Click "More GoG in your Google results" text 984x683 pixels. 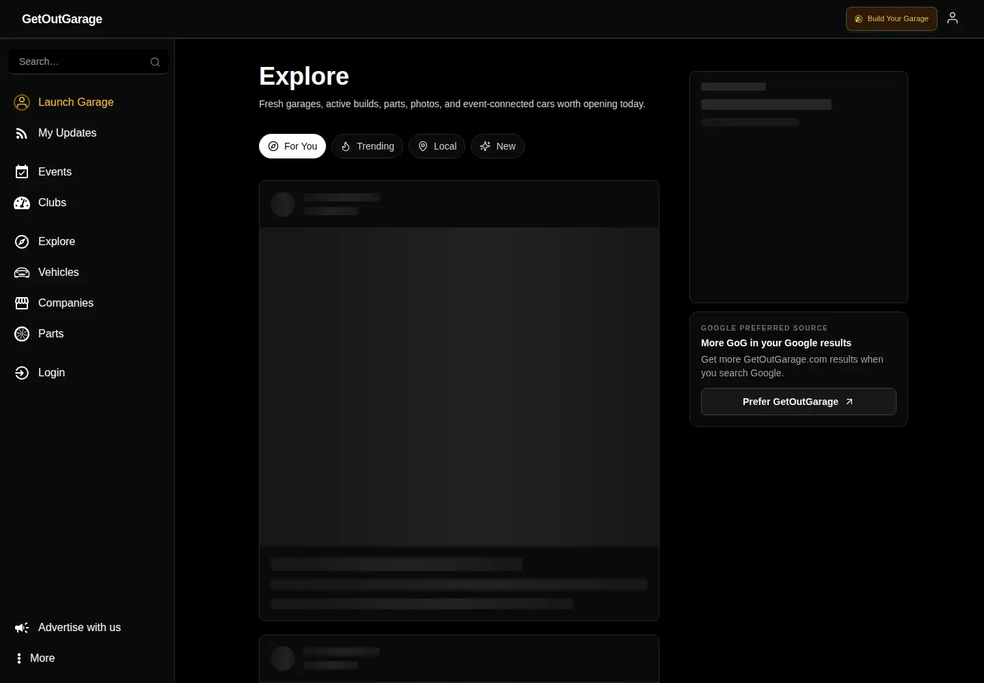pyautogui.click(x=776, y=343)
